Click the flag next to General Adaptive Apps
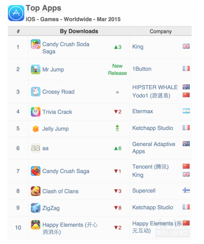The width and height of the screenshot is (204, 244). coord(186,144)
